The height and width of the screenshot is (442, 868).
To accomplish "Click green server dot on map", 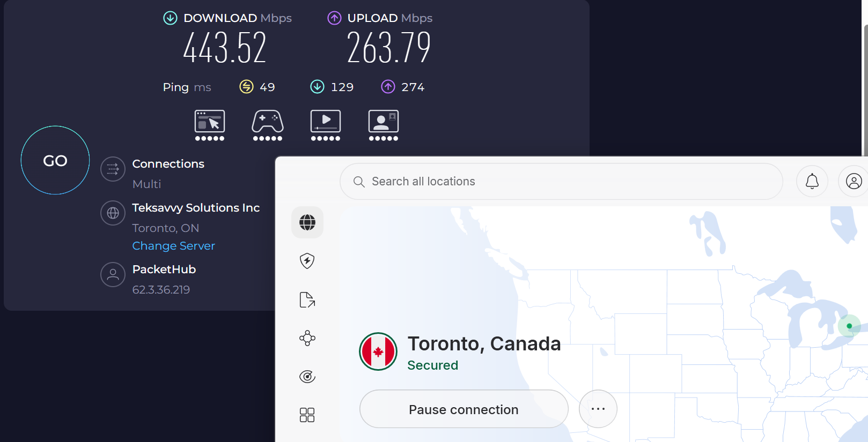I will (x=849, y=326).
